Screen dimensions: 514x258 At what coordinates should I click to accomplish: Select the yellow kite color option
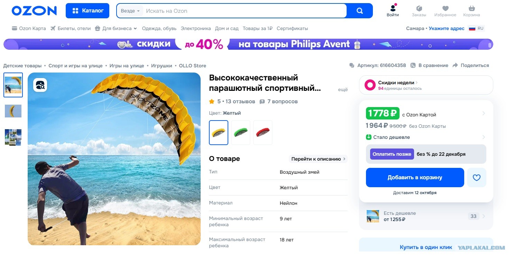pos(219,133)
